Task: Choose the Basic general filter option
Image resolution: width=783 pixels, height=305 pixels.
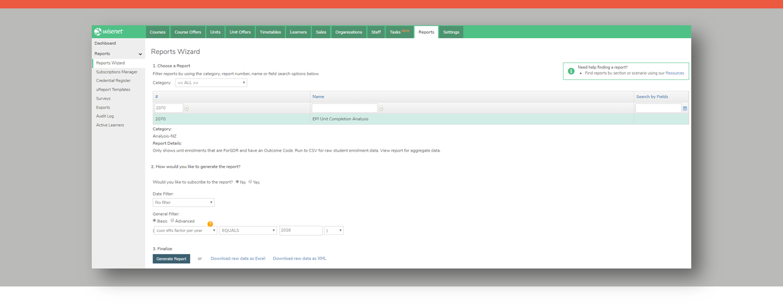Action: 154,221
